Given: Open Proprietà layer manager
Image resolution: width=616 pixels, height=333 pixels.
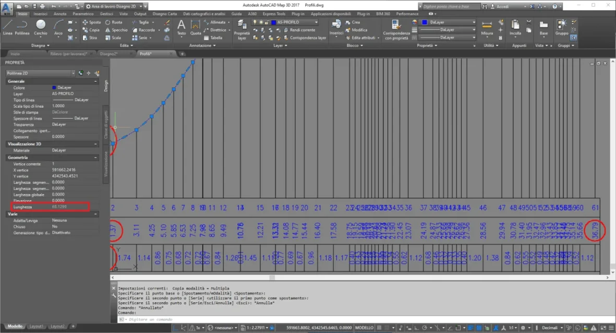Looking at the screenshot, I should point(241,29).
